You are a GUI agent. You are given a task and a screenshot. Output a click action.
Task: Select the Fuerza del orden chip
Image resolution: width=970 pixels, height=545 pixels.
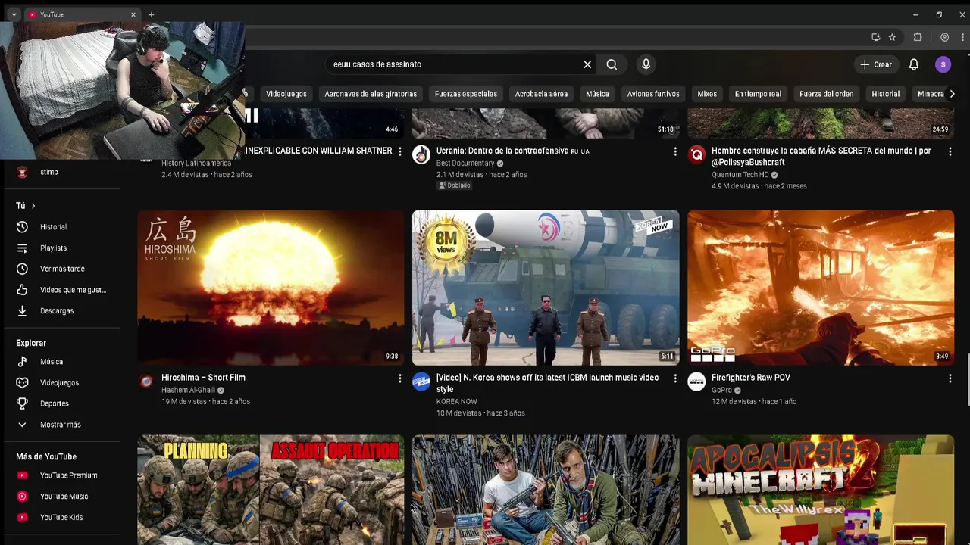(827, 94)
